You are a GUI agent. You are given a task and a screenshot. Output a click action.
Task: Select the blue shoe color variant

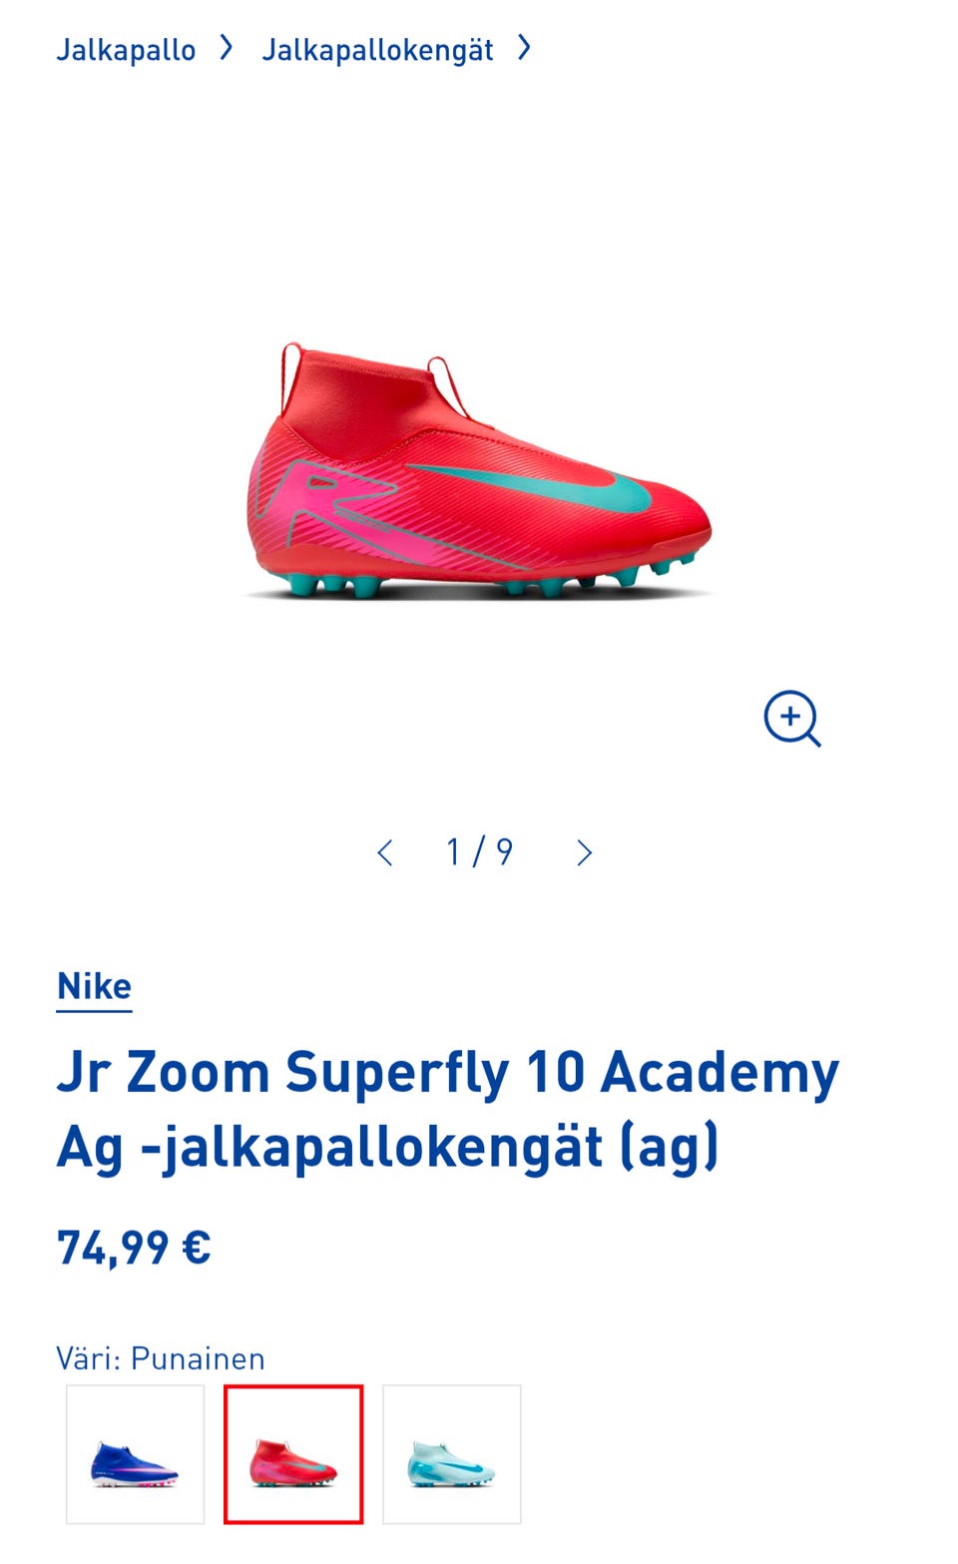[135, 1454]
